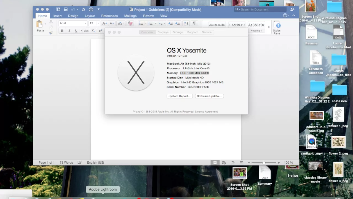This screenshot has width=353, height=199.
Task: Open the font size 12 dropdown
Action: 98,23
